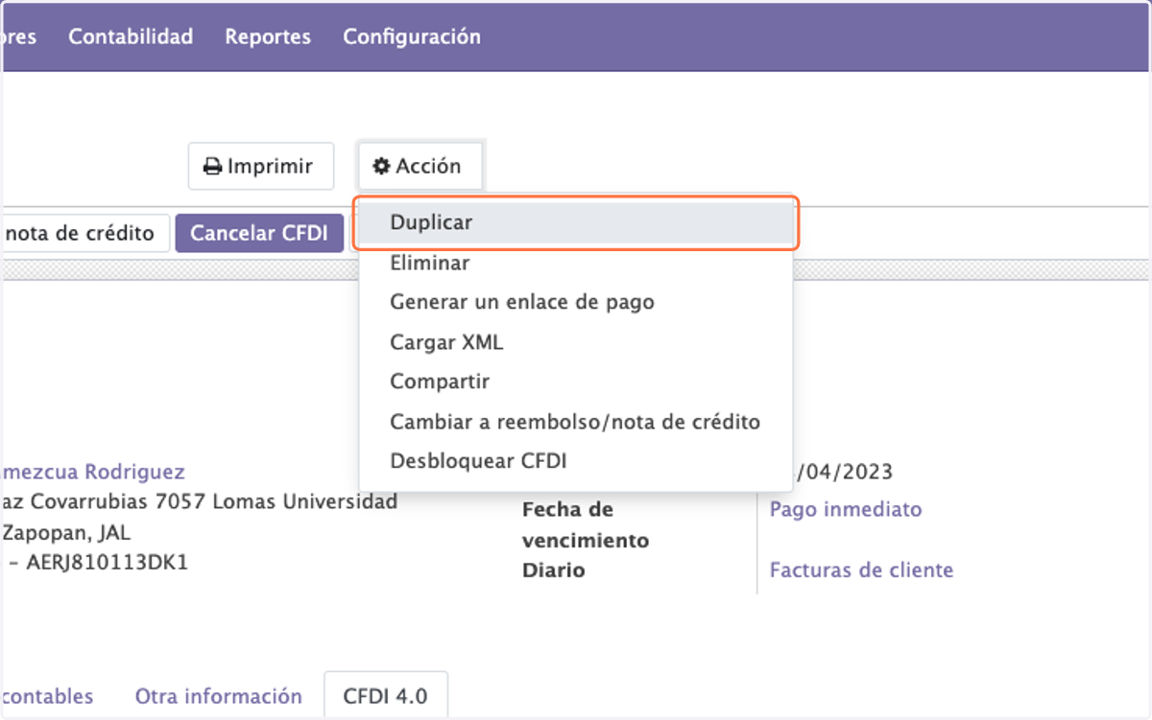Open the Reportes menu
This screenshot has height=720, width=1152.
click(x=268, y=37)
